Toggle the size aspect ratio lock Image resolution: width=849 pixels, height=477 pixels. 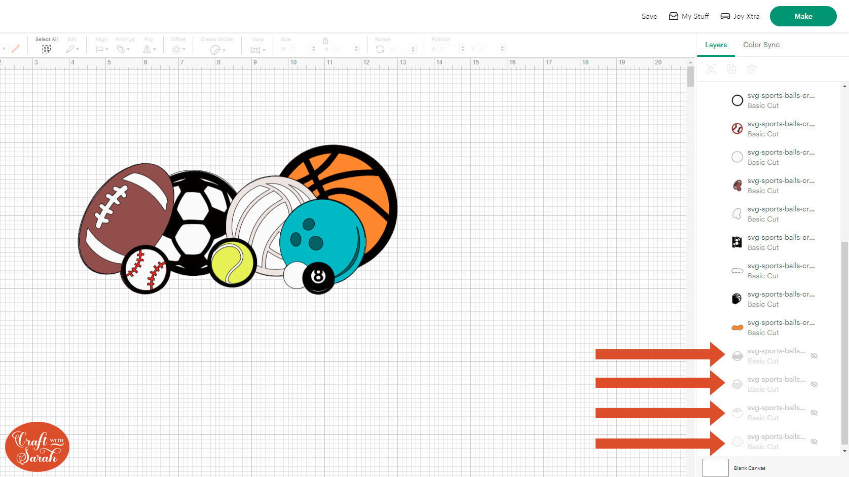tap(325, 41)
